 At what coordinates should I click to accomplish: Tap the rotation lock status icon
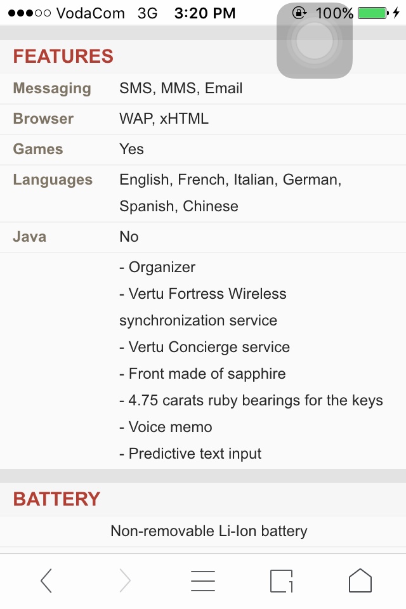[x=299, y=13]
